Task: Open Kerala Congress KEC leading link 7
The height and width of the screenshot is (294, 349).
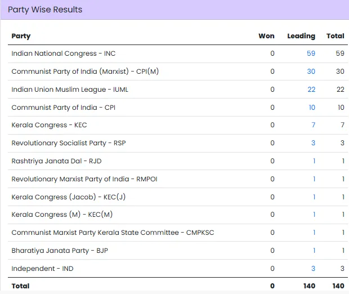Action: (x=314, y=125)
